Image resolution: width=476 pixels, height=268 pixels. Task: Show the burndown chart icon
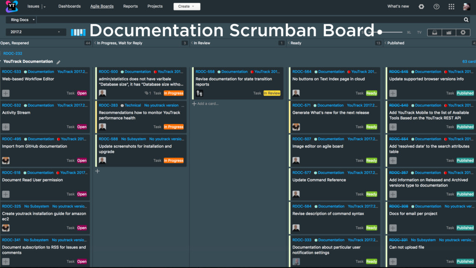click(449, 32)
